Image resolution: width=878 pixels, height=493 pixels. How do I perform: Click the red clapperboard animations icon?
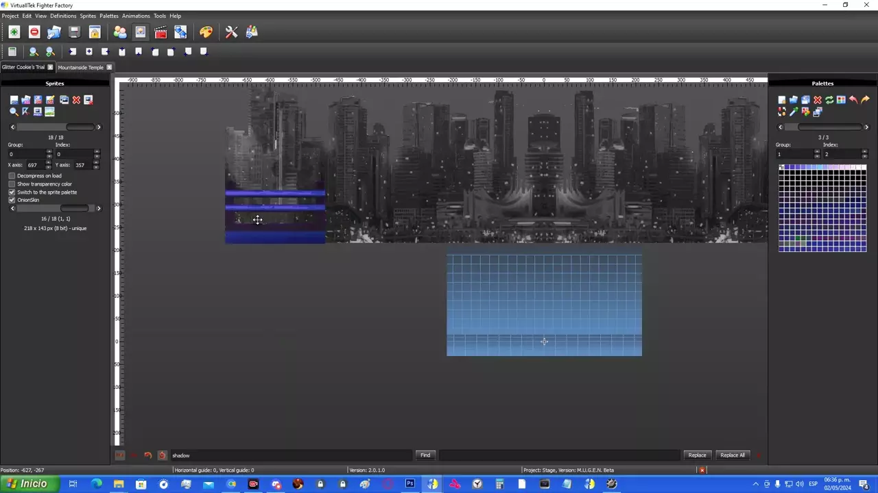click(x=161, y=32)
